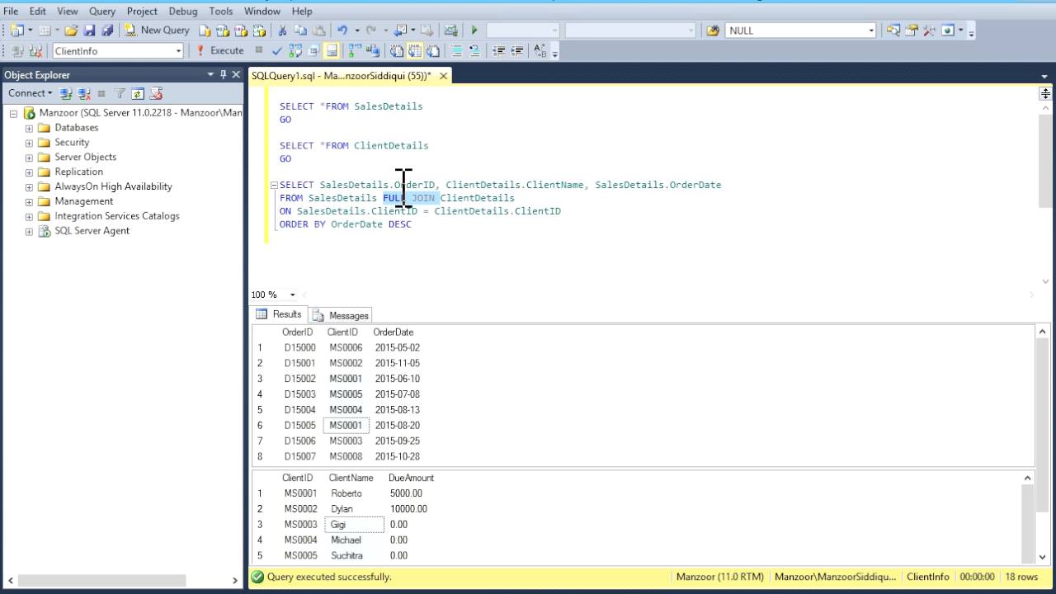Expand the SQL Server Agent node
Image resolution: width=1056 pixels, height=594 pixels.
point(29,232)
